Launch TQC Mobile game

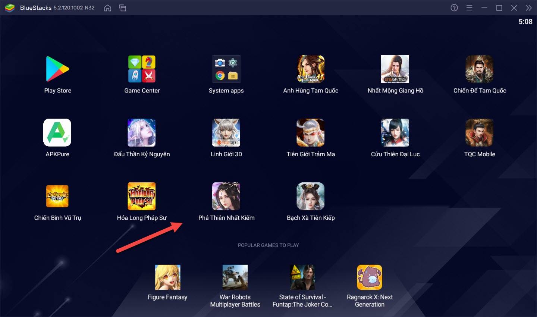pos(480,132)
